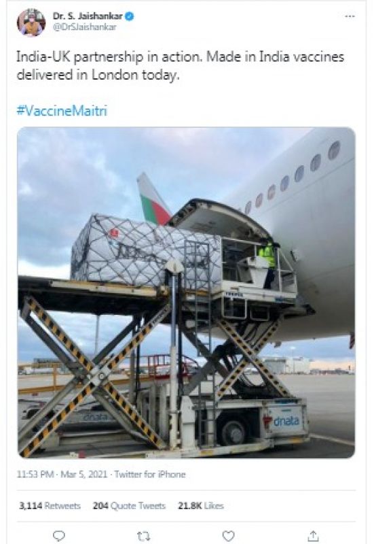
Task: Click the retweet arrows icon
Action: click(x=143, y=536)
